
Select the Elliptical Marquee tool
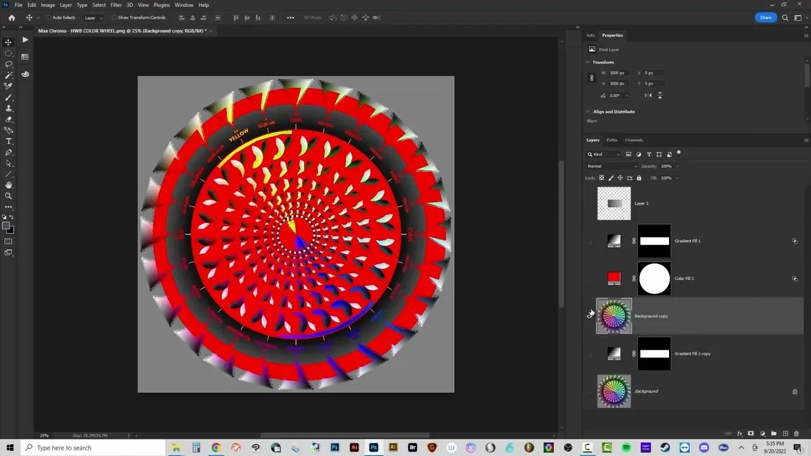tap(8, 53)
